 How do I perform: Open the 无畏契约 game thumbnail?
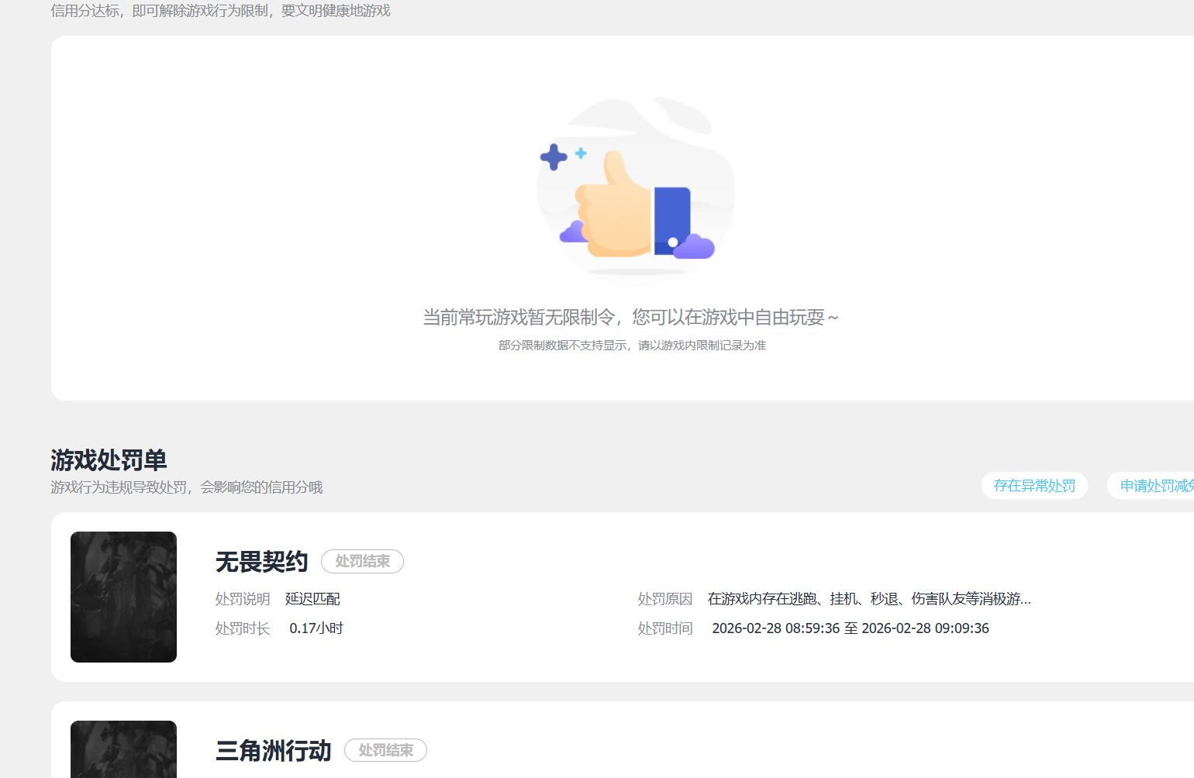(123, 597)
